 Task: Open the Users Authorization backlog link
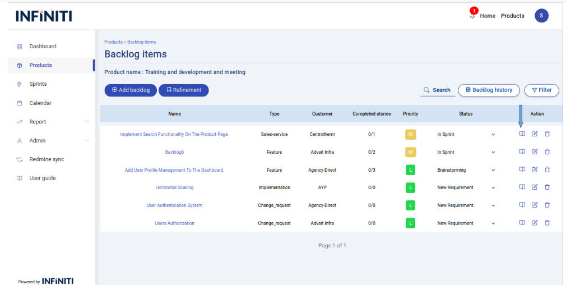point(174,223)
